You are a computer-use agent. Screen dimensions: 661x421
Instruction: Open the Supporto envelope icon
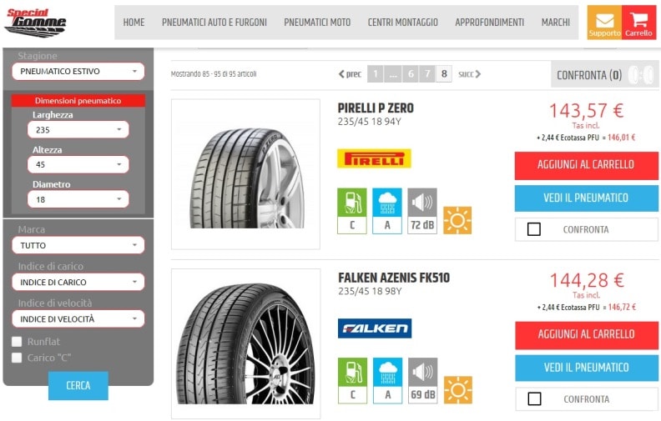point(604,23)
